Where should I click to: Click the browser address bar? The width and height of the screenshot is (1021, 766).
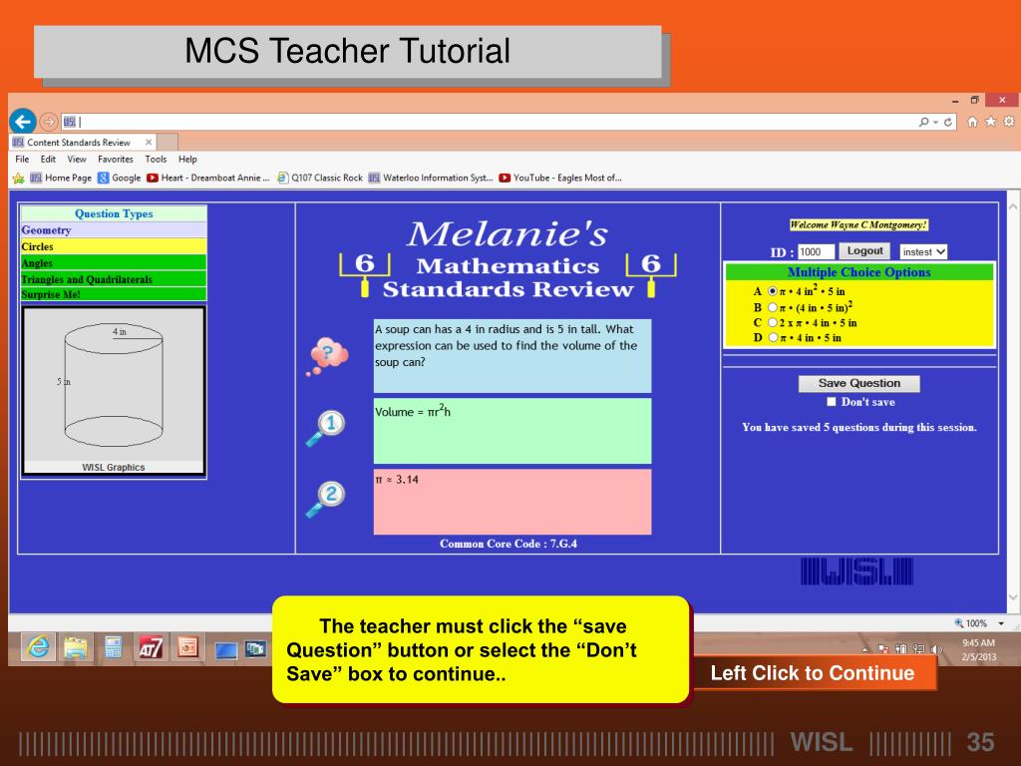(x=489, y=122)
